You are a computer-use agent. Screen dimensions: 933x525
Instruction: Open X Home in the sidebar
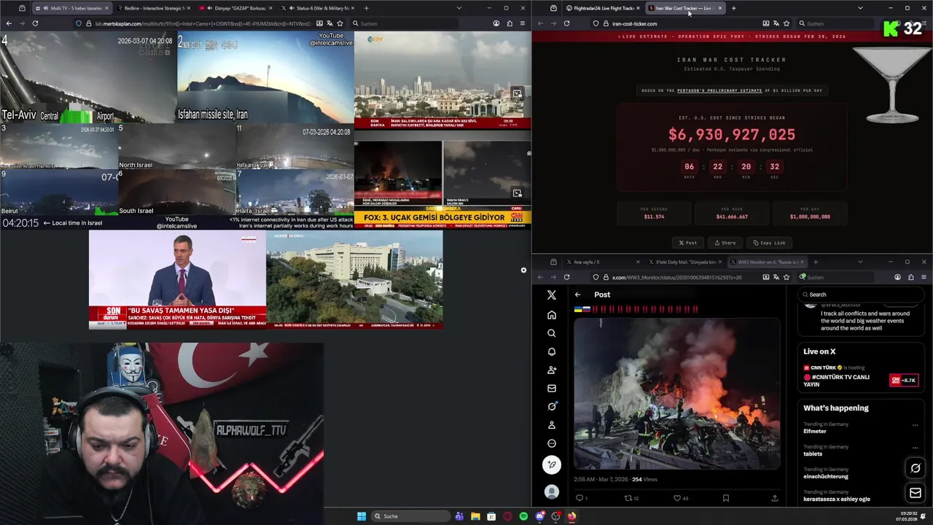click(552, 315)
